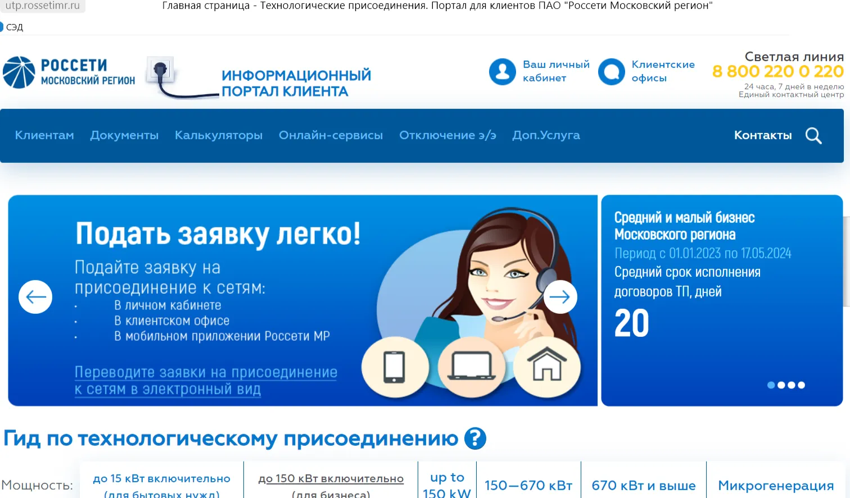Click В мобильном приложении Россети МР text
The width and height of the screenshot is (850, 498).
pos(222,336)
